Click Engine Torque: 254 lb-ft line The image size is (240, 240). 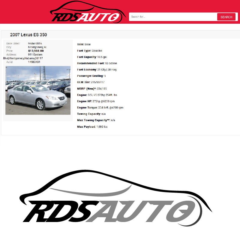click(x=100, y=108)
